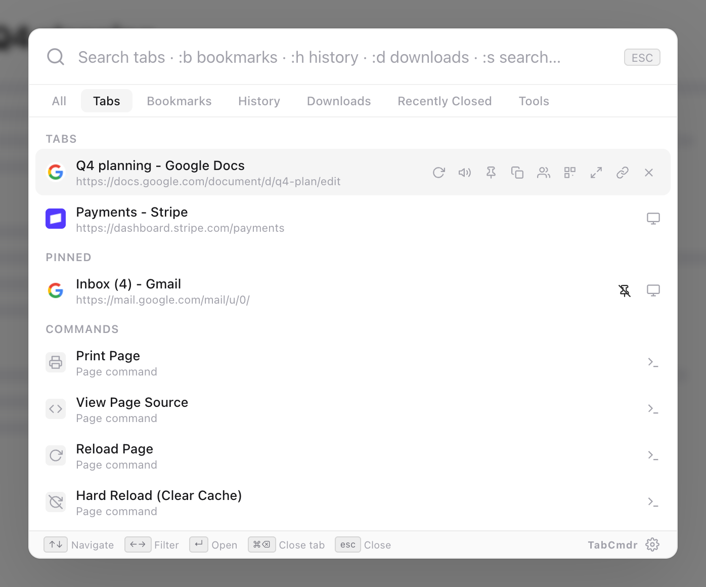Viewport: 706px width, 587px height.
Task: Switch to the History tab
Action: [259, 101]
